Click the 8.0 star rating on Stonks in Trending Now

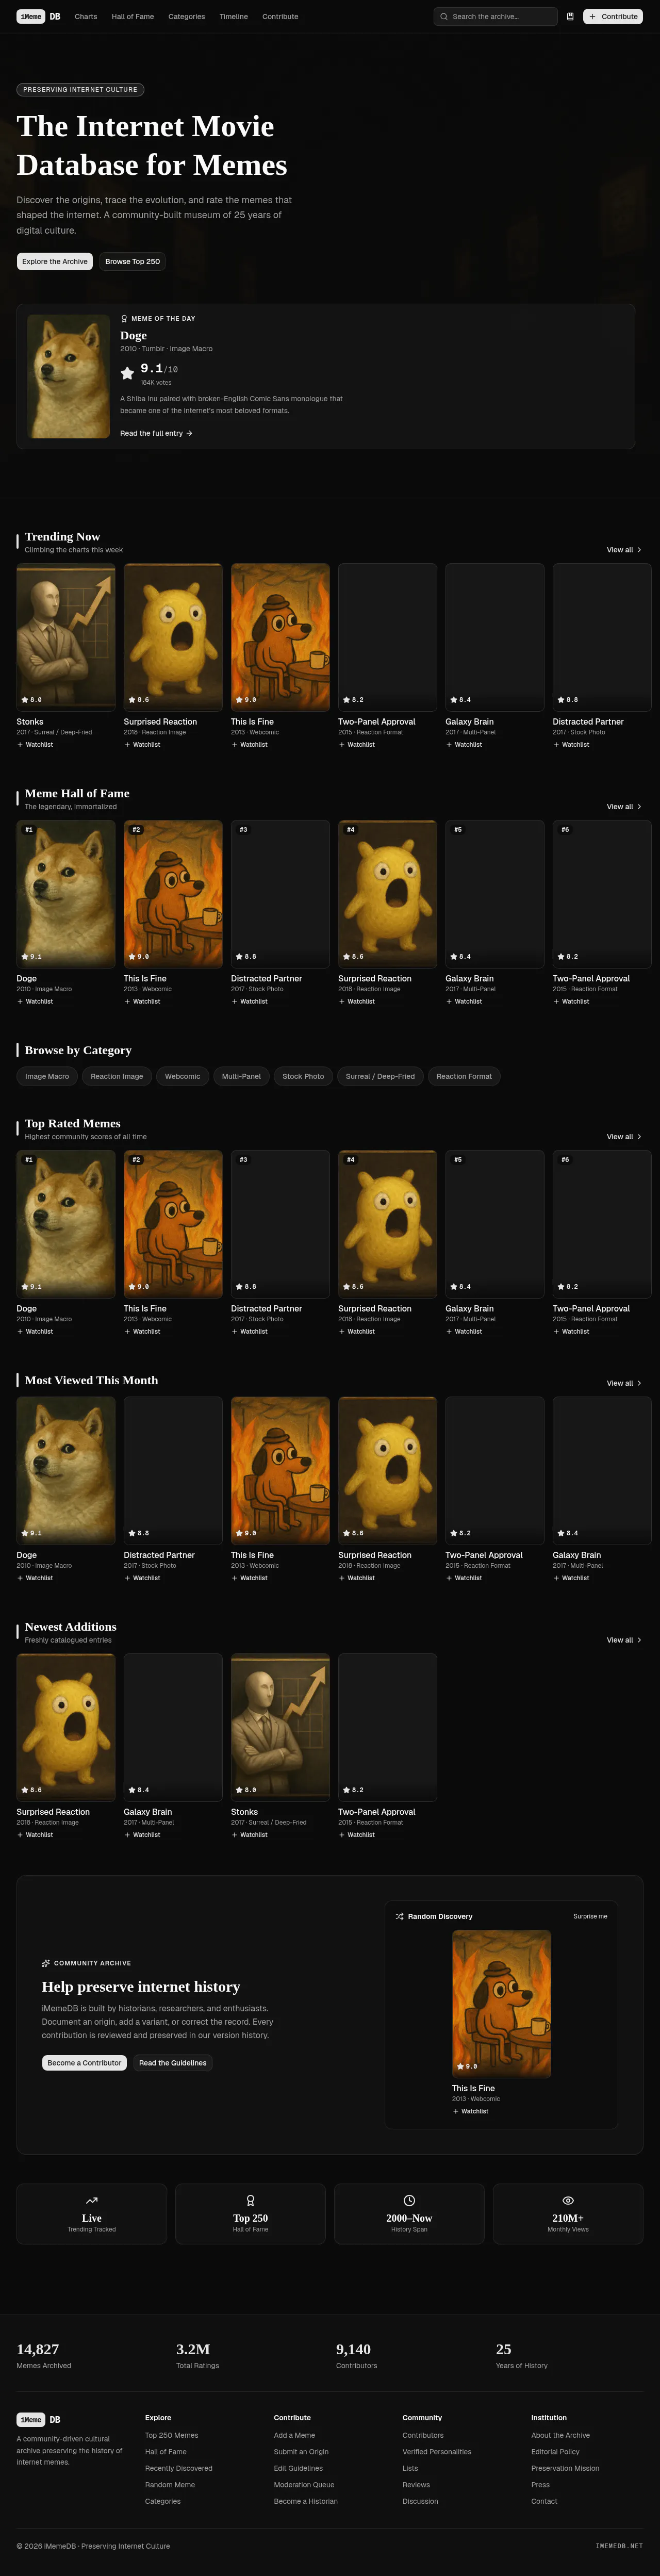click(32, 700)
